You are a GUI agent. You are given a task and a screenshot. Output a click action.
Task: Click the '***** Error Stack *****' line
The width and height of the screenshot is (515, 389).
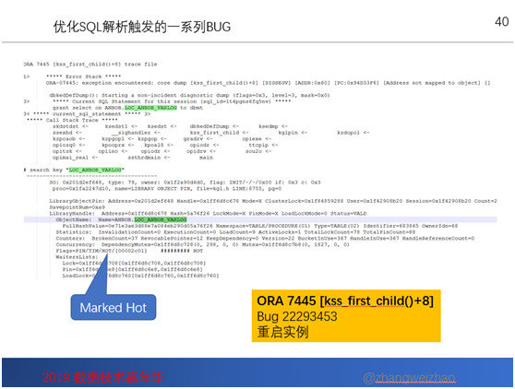pyautogui.click(x=83, y=77)
